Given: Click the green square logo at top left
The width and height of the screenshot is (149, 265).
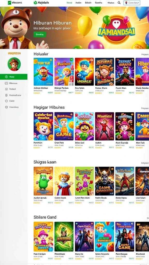Looking at the screenshot, I should pyautogui.click(x=10, y=3).
